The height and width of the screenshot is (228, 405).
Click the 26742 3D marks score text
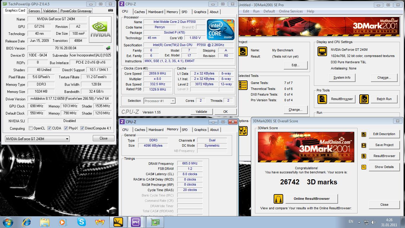point(308,182)
